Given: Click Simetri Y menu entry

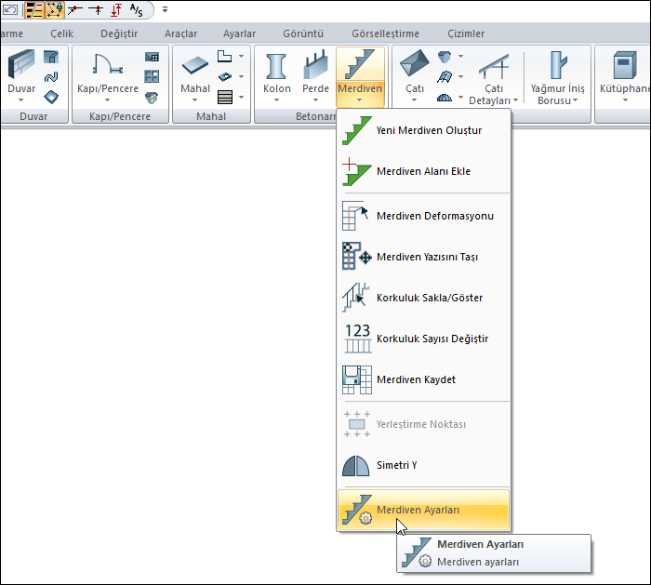Looking at the screenshot, I should click(x=423, y=465).
